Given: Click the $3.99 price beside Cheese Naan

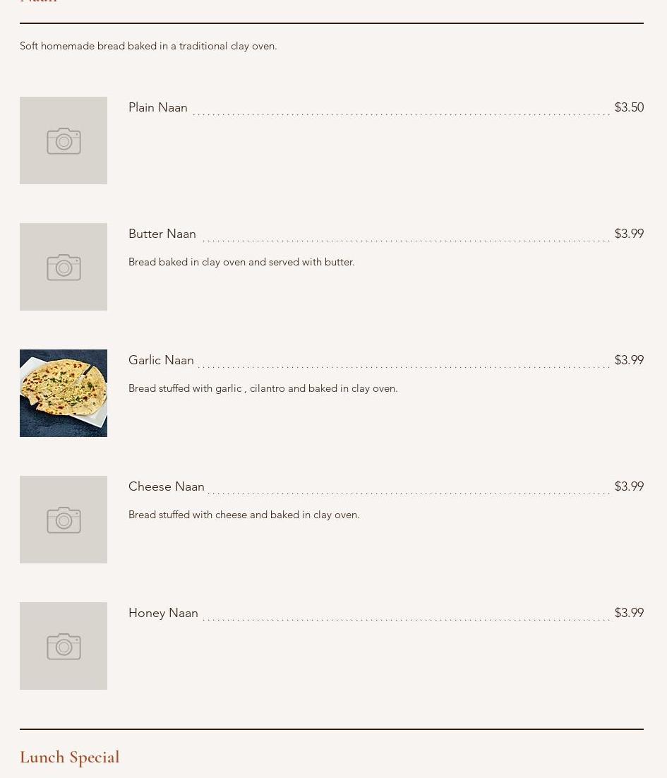Looking at the screenshot, I should tap(629, 486).
